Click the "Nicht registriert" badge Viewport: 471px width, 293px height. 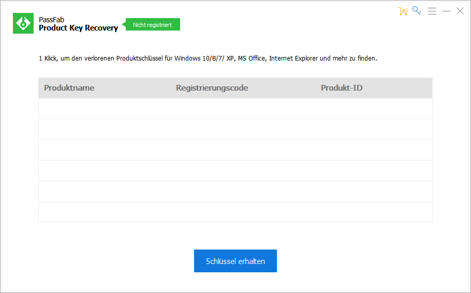coord(152,24)
